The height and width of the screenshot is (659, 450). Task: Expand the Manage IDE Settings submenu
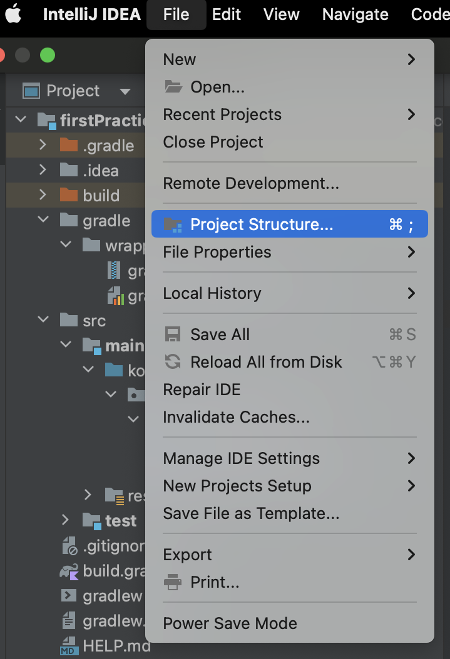click(x=289, y=458)
